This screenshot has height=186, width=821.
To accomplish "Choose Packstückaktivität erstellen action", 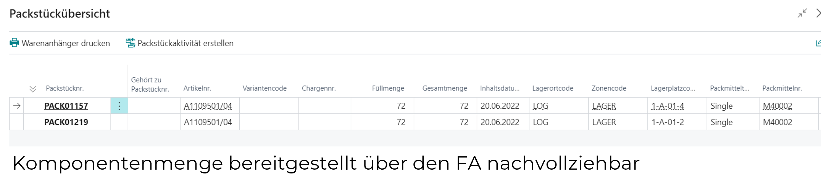I will click(185, 43).
